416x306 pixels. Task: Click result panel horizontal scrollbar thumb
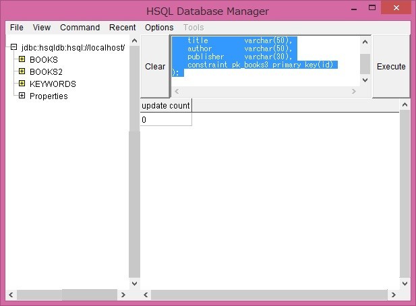[269, 295]
